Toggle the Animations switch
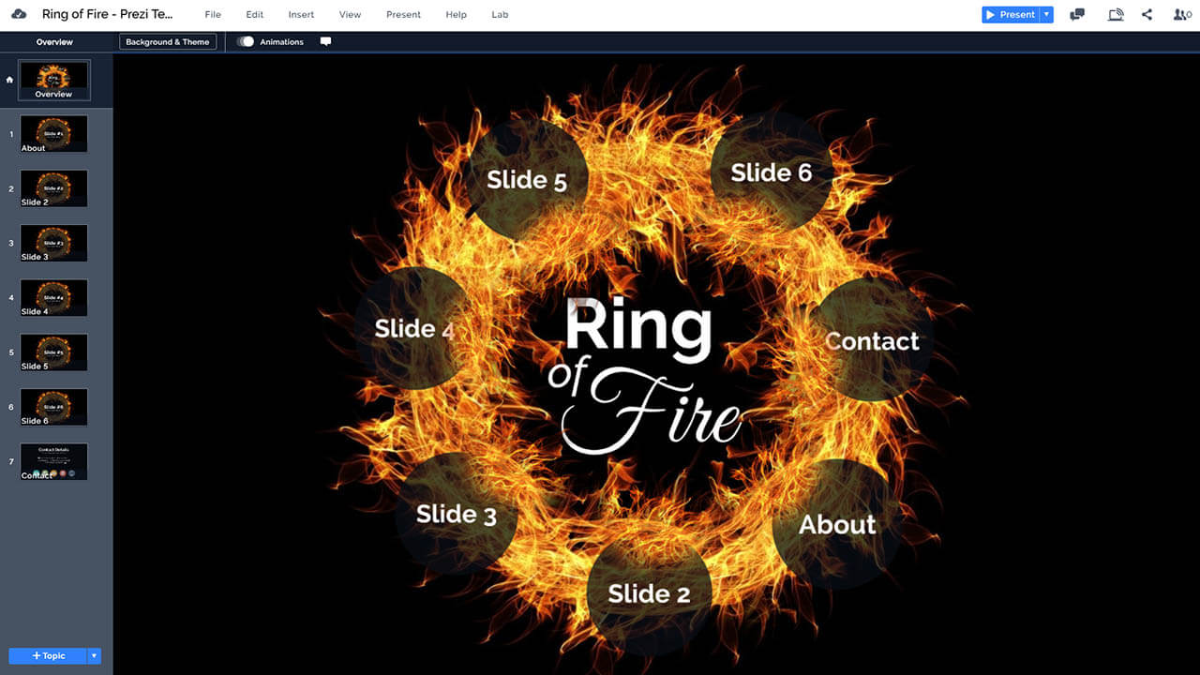 coord(246,42)
